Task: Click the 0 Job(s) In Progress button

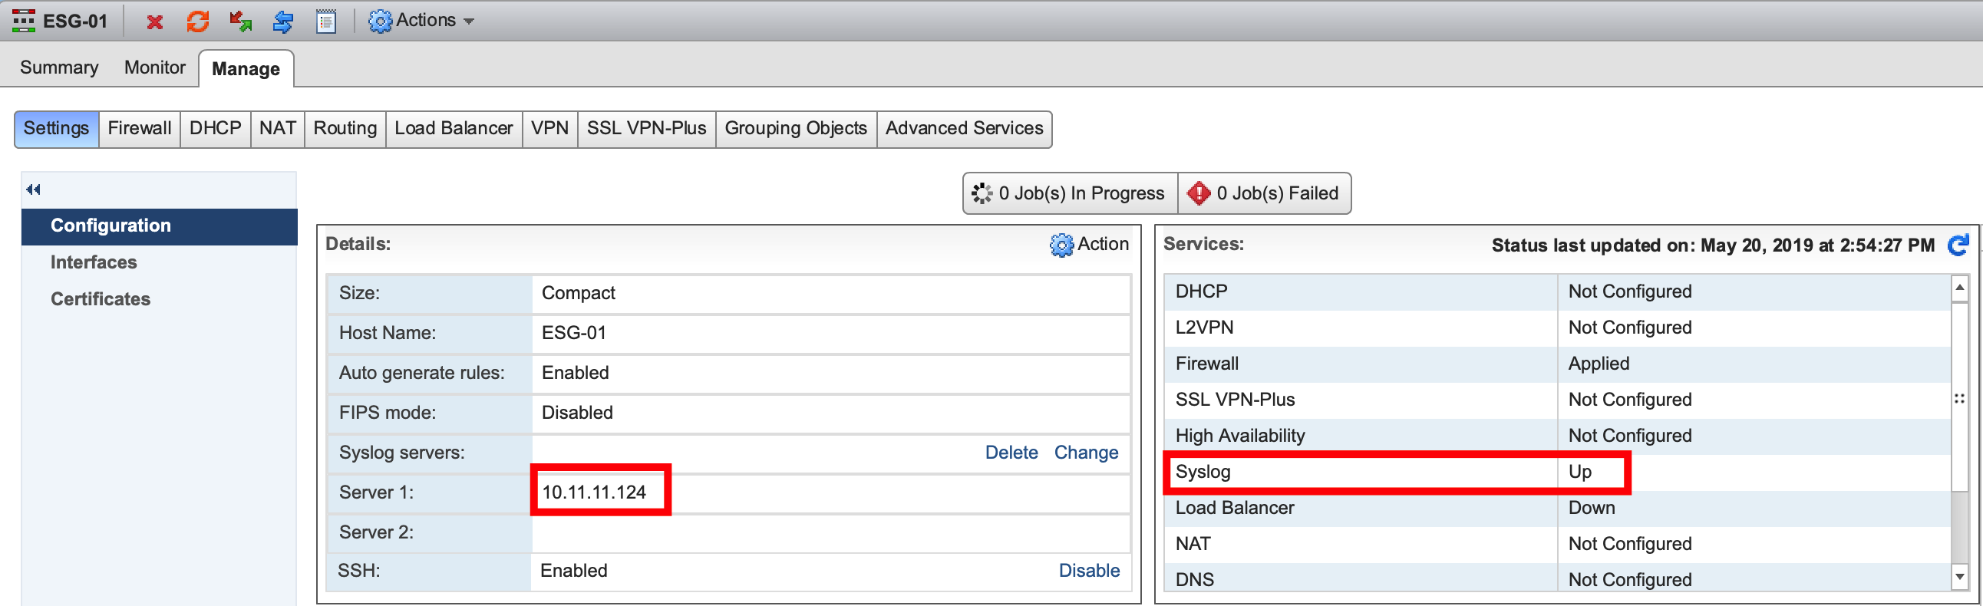Action: coord(1069,193)
